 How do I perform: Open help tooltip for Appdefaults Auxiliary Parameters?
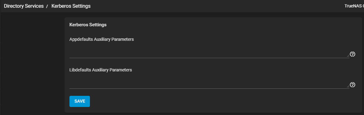(353, 54)
